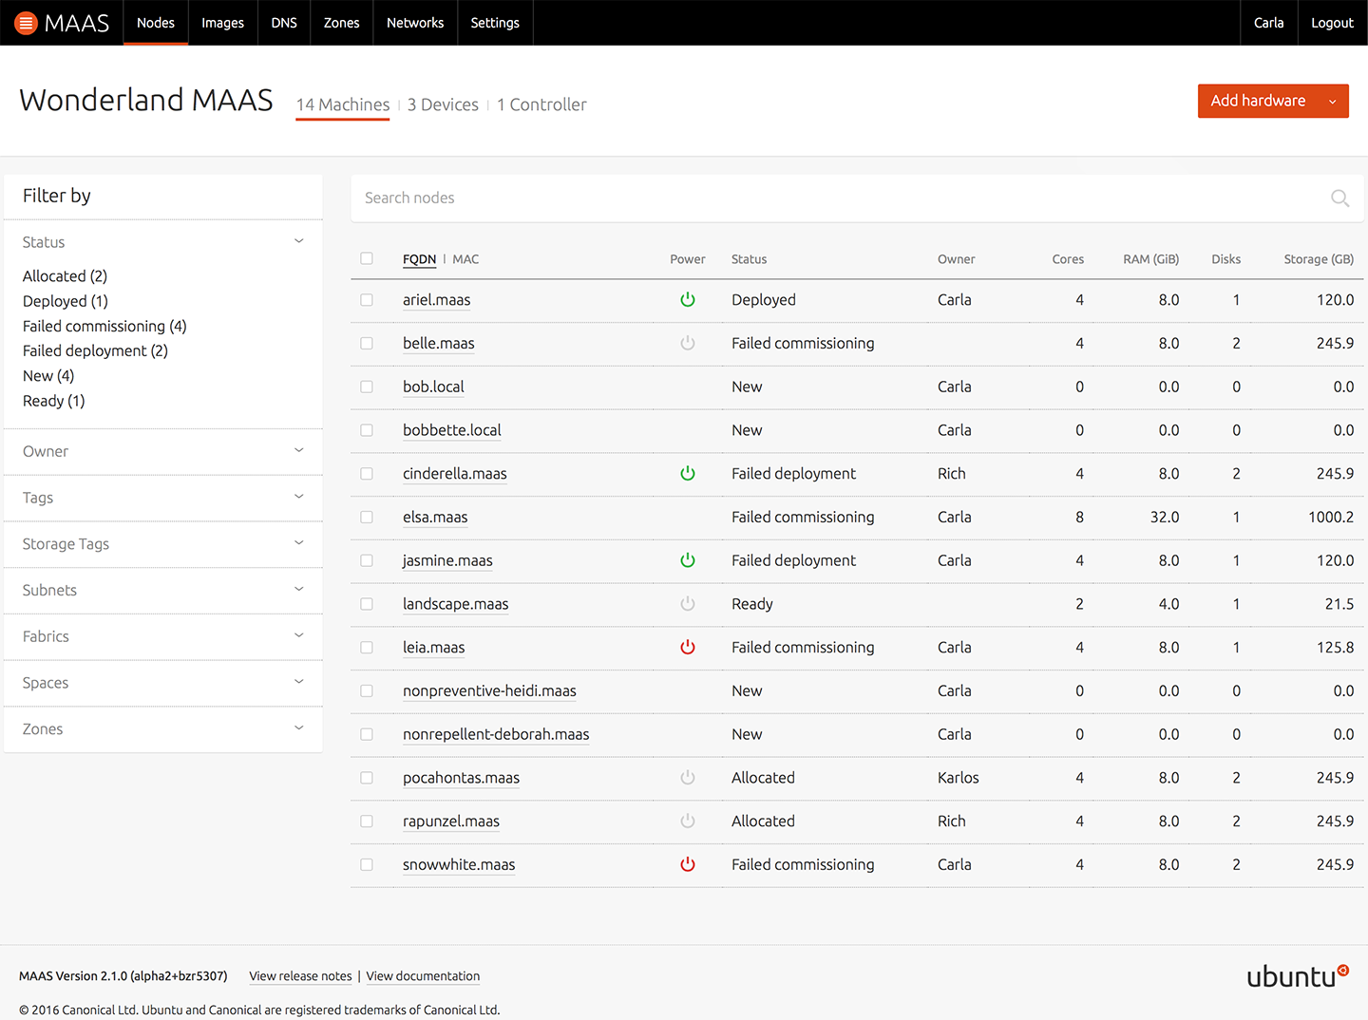Select the pocahontas.maas checkbox

tap(367, 778)
